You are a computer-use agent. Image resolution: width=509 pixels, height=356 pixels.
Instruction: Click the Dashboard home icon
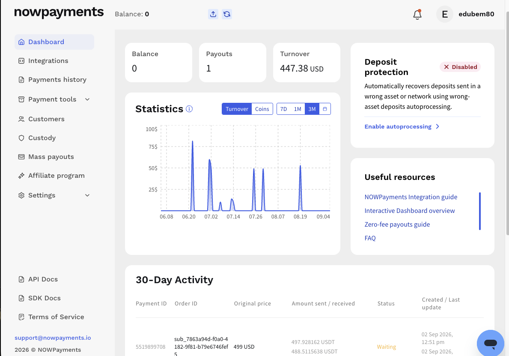[x=21, y=42]
